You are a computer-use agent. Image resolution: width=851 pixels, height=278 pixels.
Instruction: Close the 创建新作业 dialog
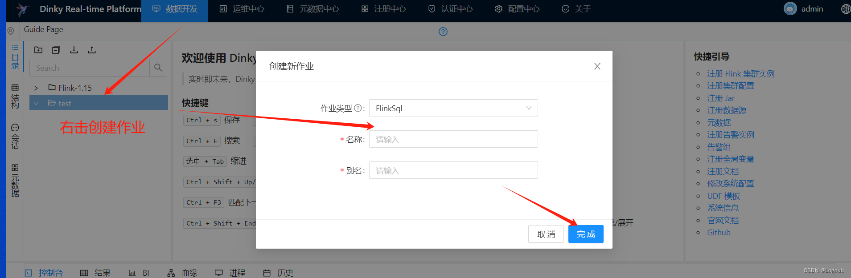pyautogui.click(x=597, y=66)
